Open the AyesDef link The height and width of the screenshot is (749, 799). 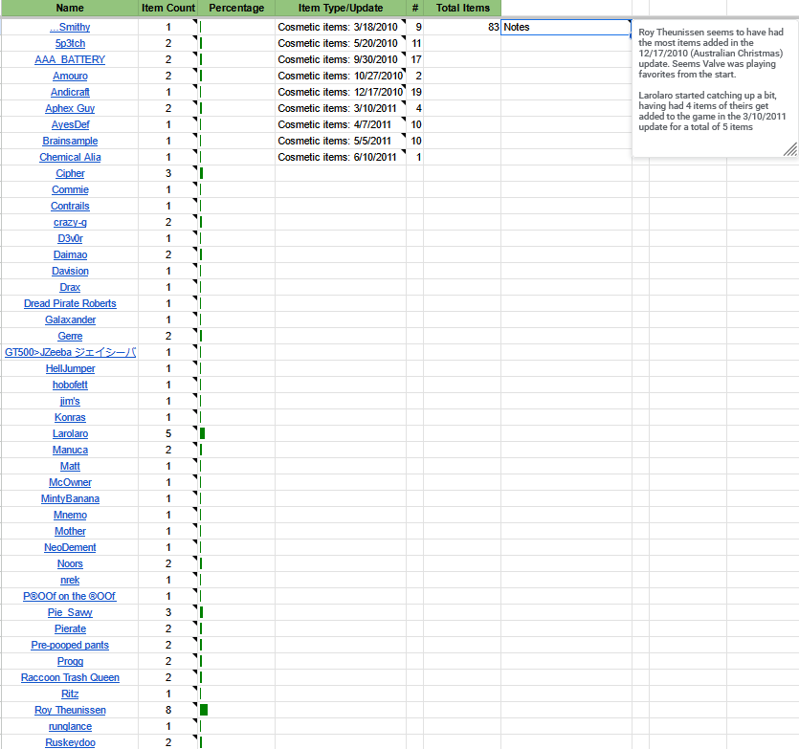coord(70,124)
